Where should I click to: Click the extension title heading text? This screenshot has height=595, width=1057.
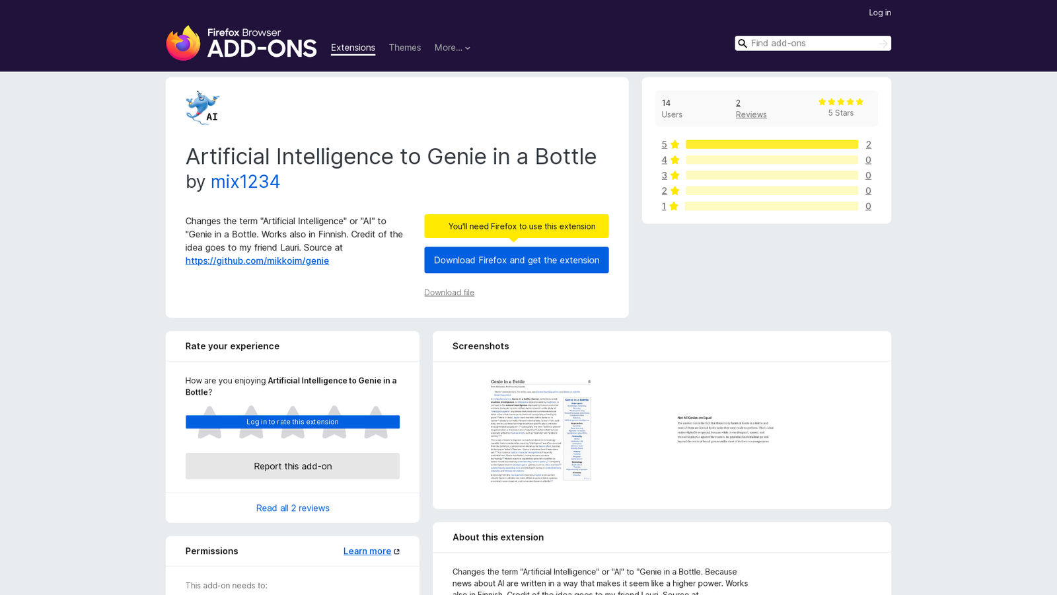coord(391,157)
